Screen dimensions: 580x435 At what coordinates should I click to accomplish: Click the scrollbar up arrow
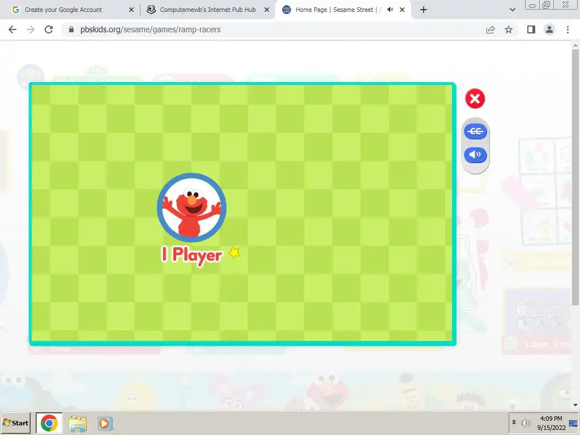click(x=575, y=45)
